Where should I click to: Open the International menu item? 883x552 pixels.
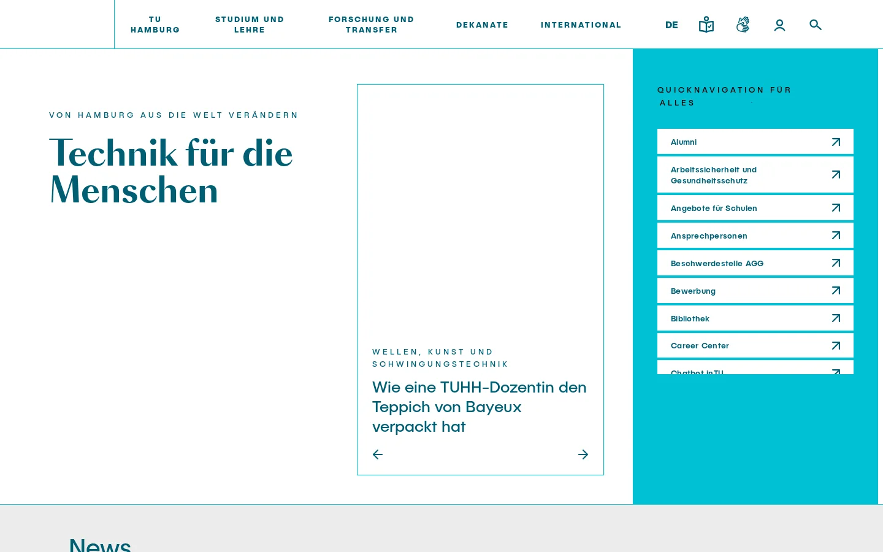[x=581, y=25]
